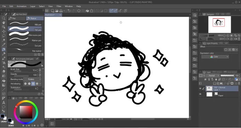Select the Blend tool
The height and width of the screenshot is (128, 241).
[4, 76]
